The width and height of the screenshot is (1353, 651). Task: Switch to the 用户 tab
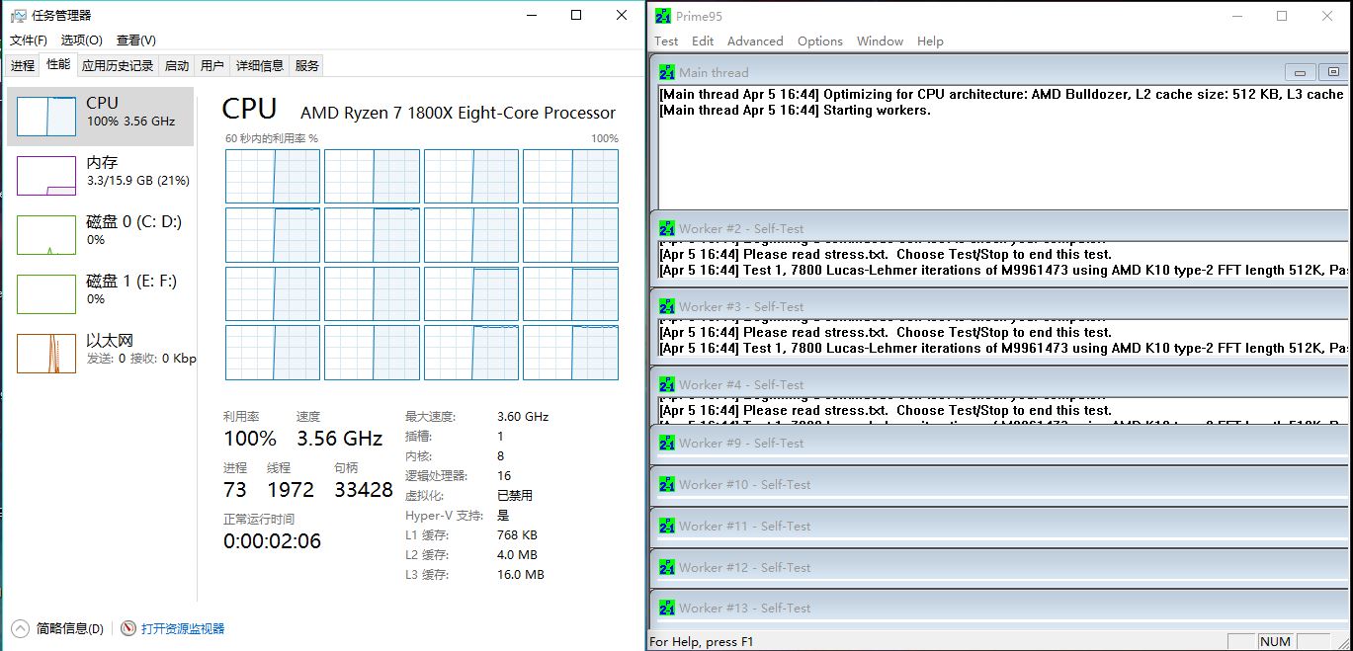pos(212,66)
